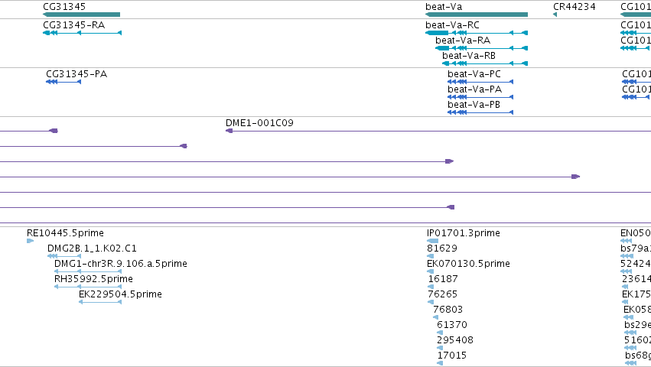Select the DME1-001C09 clone label

(x=259, y=123)
